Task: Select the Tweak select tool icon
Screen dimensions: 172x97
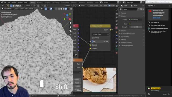Action: [x=7, y=6]
